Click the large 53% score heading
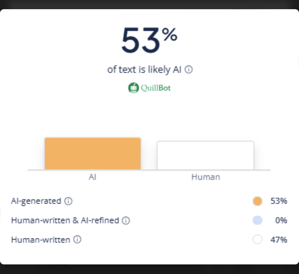Screen dimensions: 299x274 (149, 40)
